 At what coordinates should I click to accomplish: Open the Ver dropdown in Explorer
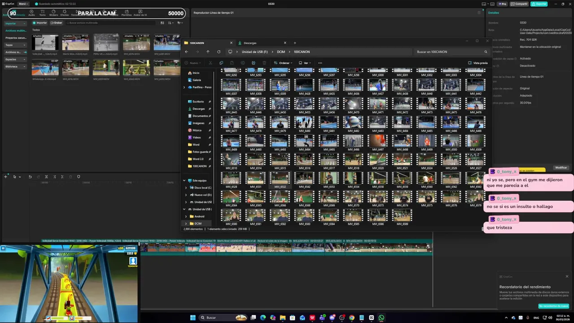tap(305, 63)
